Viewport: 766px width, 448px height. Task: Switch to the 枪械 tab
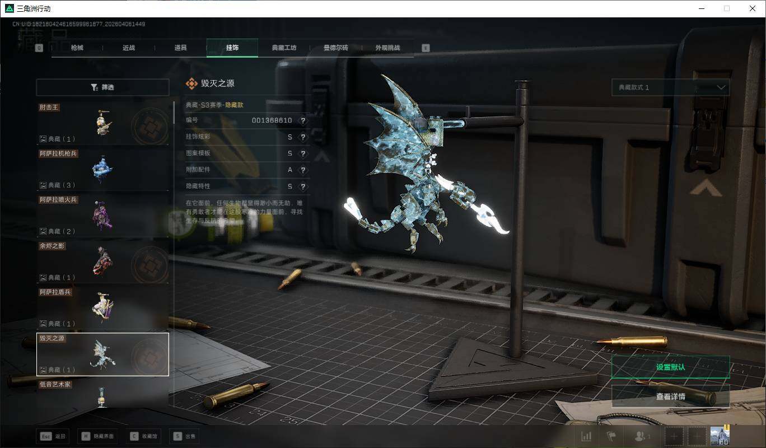click(77, 48)
